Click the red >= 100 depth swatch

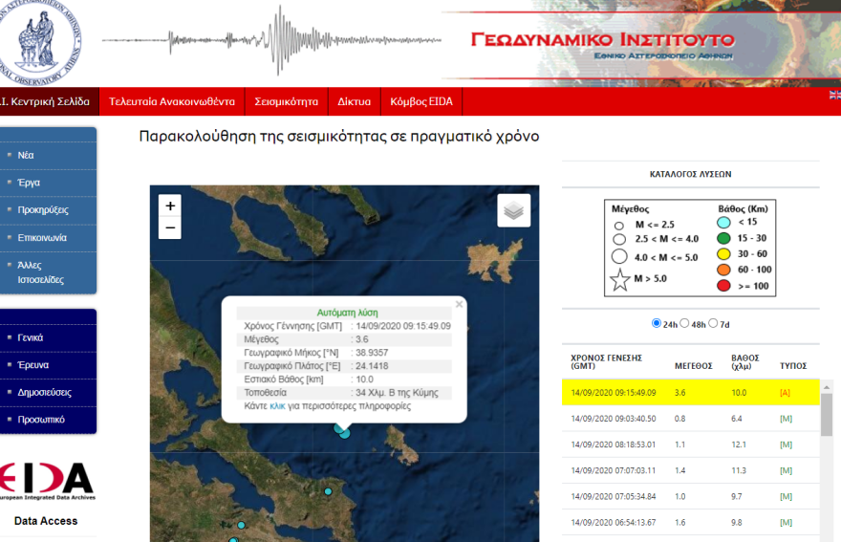723,286
